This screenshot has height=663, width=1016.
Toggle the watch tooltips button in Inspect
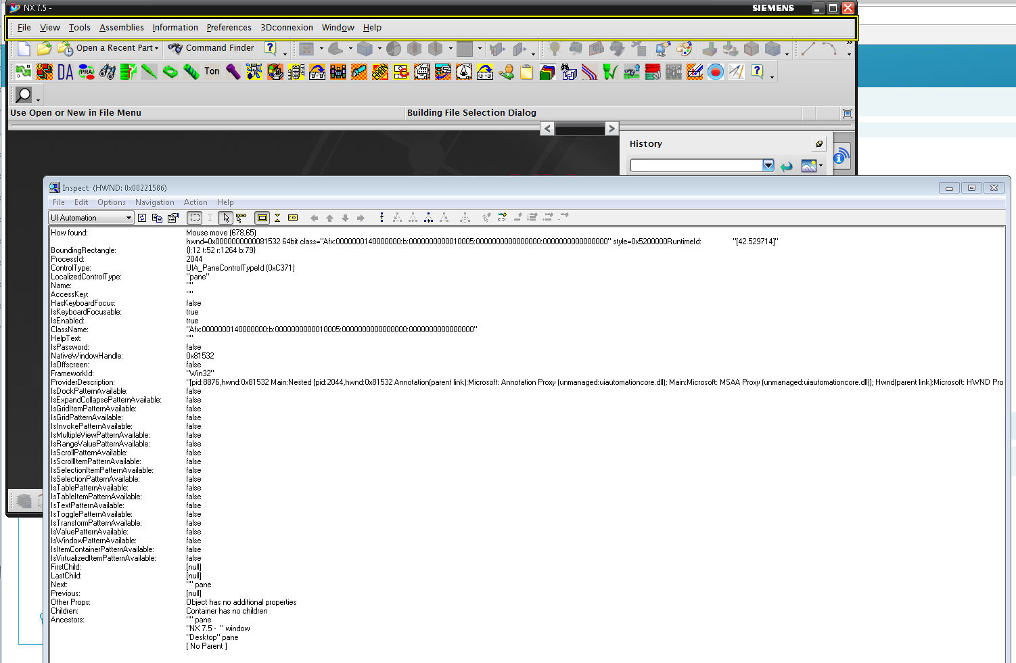(241, 218)
